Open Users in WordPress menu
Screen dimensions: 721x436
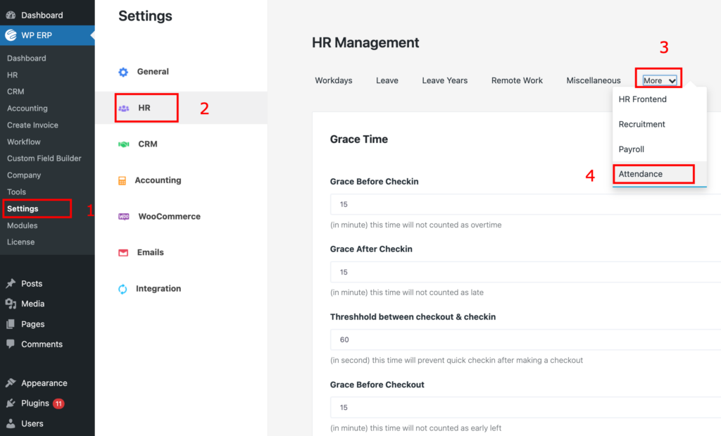coord(32,423)
